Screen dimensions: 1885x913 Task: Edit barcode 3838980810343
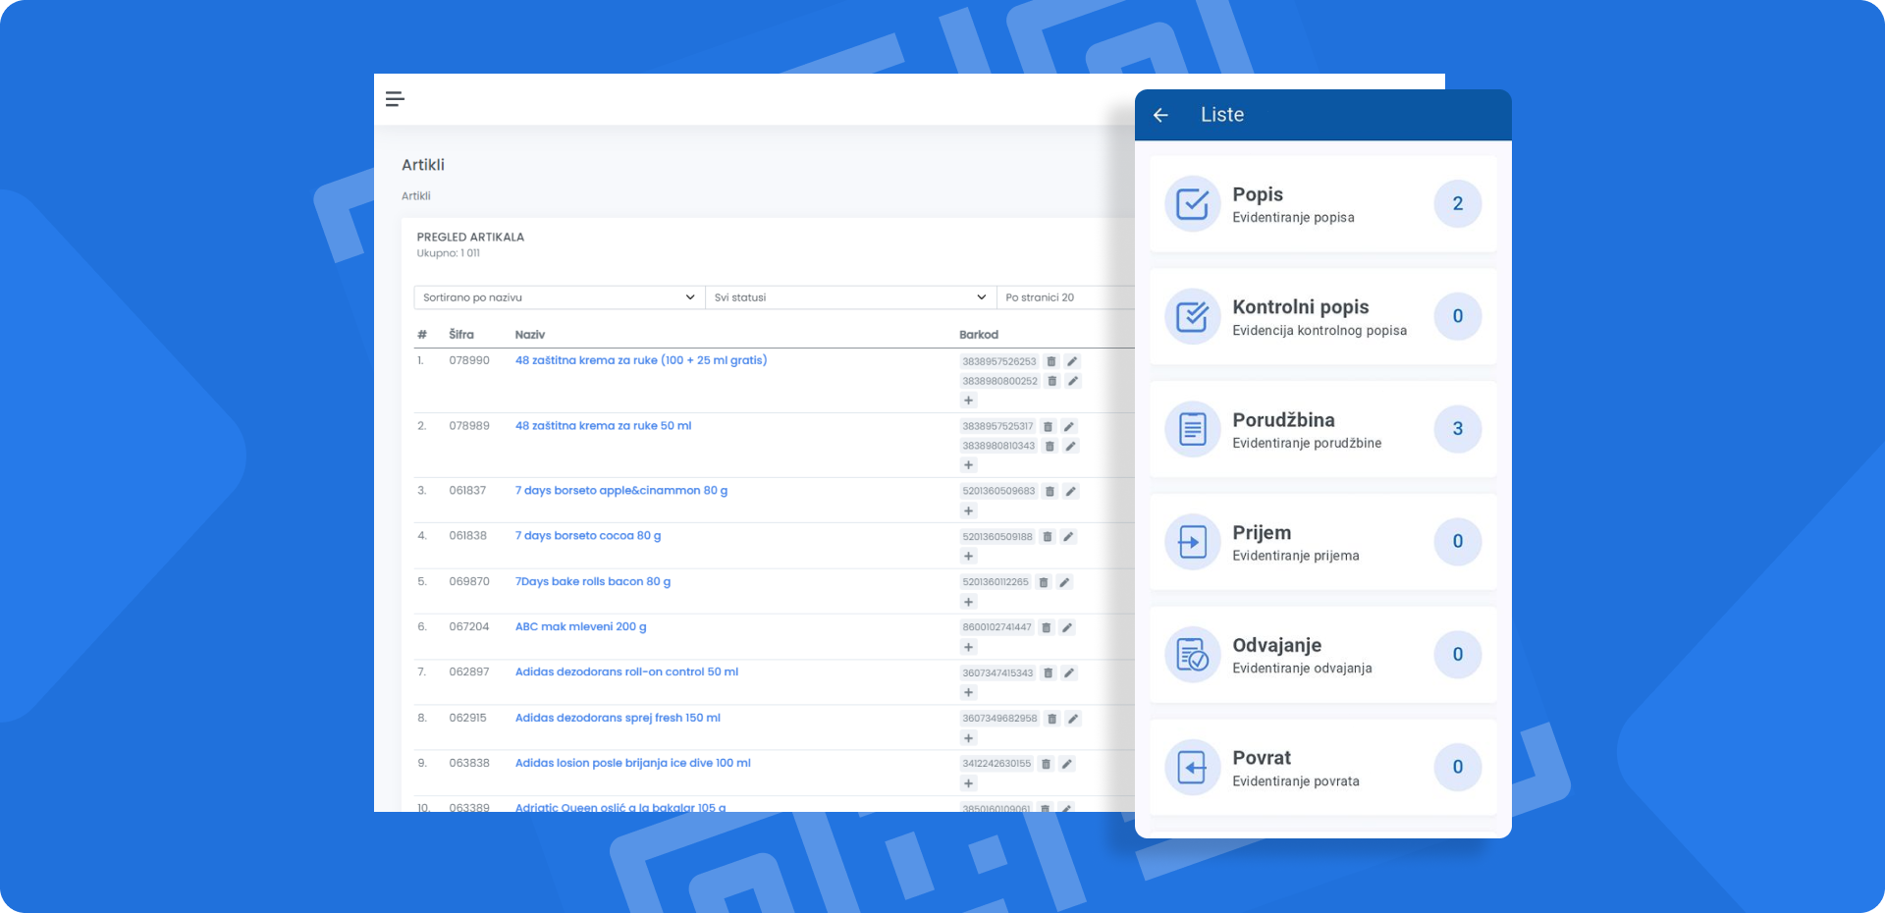point(1071,446)
